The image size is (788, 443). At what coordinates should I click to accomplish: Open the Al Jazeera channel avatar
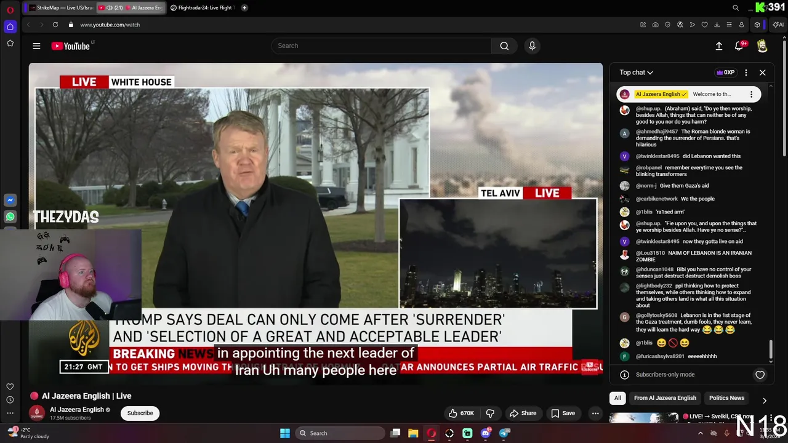pos(37,413)
